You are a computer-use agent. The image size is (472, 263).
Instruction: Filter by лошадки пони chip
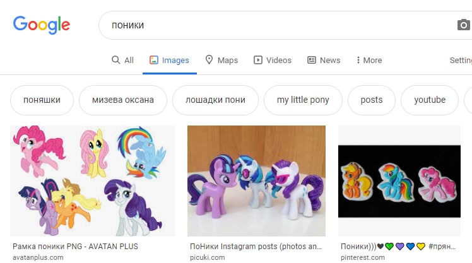tap(215, 100)
